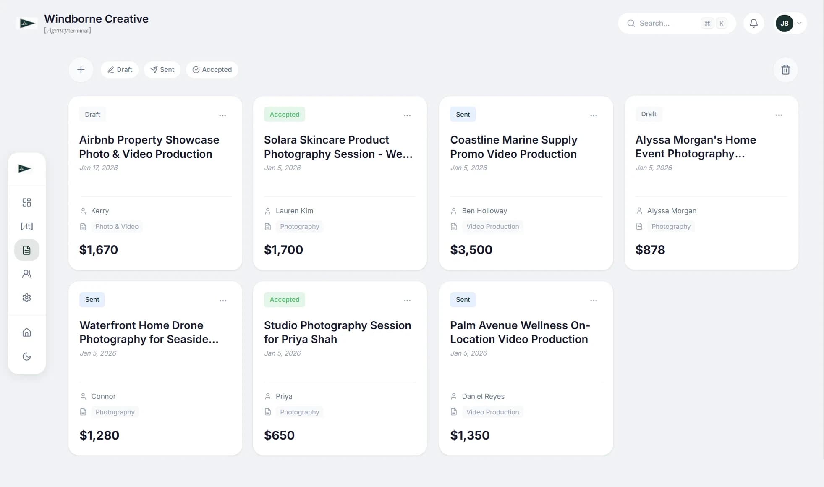Open options menu on Solara Skincare card
824x487 pixels.
(407, 115)
